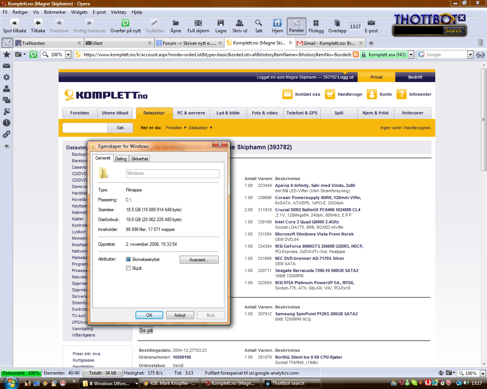Click the folder name field containing Windows

point(173,174)
